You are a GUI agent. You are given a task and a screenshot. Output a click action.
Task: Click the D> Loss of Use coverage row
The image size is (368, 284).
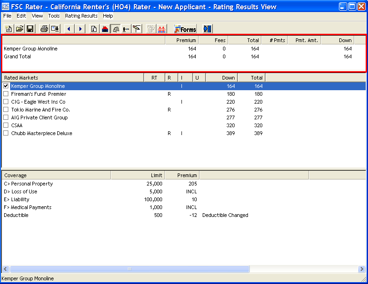click(184, 191)
